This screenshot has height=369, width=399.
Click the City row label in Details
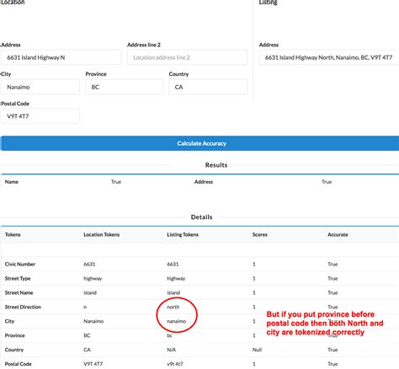coord(9,321)
